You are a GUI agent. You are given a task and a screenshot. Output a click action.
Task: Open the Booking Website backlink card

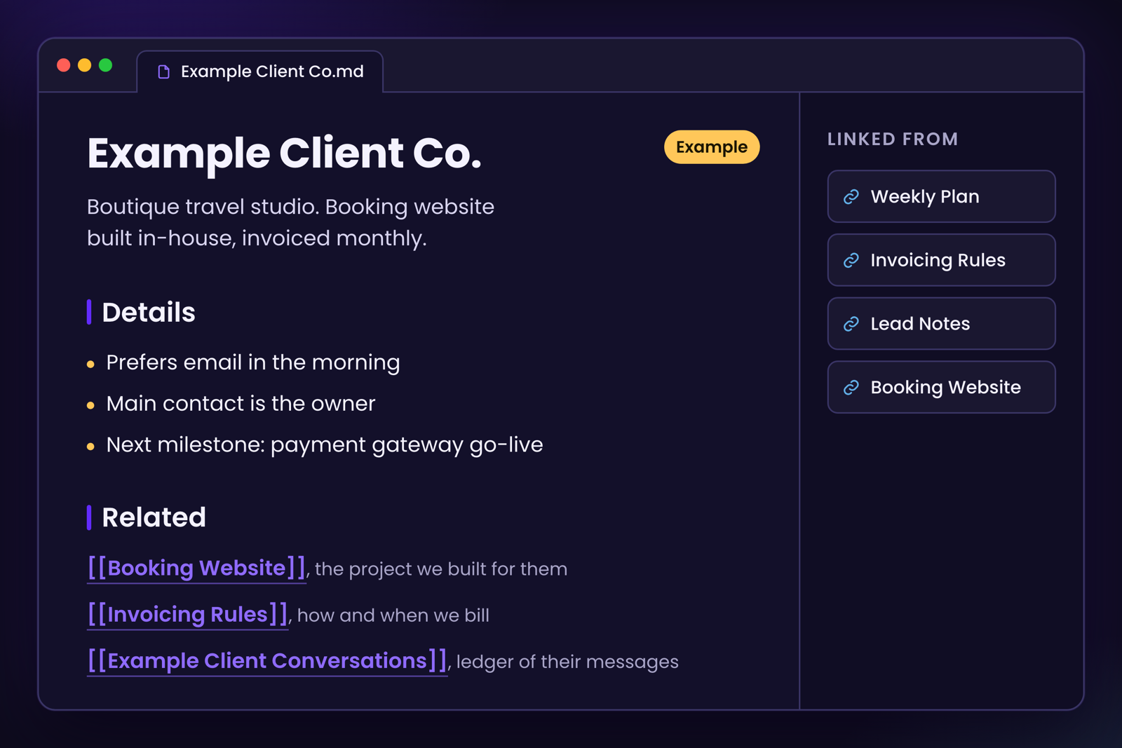point(941,387)
